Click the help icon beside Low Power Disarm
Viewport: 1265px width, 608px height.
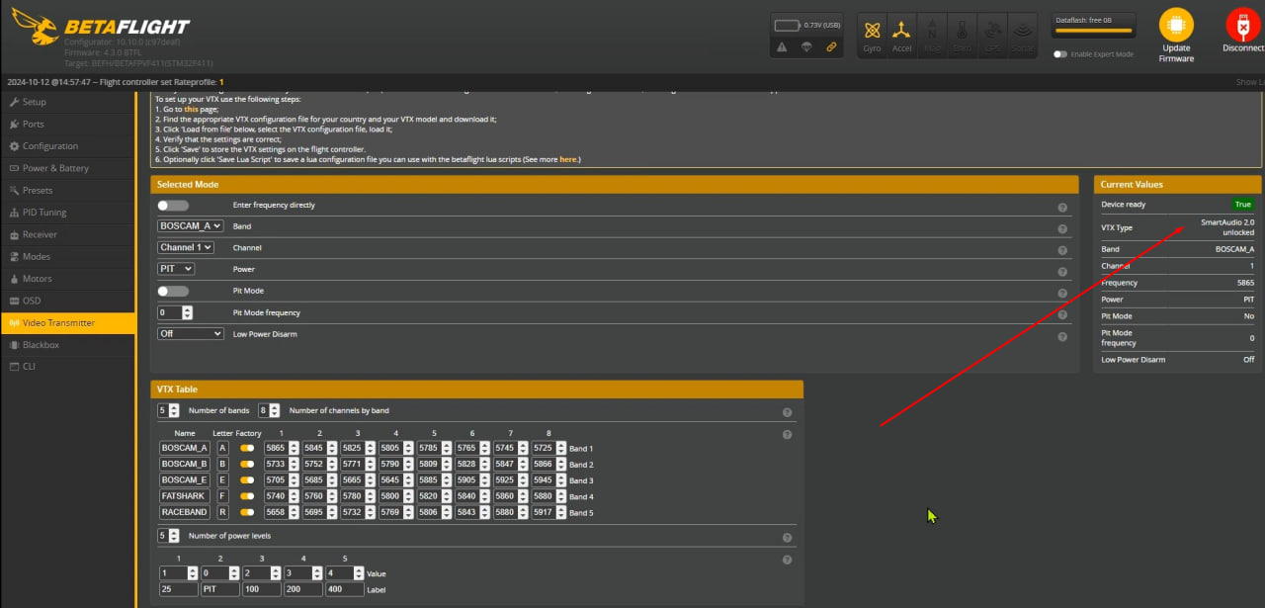1062,337
